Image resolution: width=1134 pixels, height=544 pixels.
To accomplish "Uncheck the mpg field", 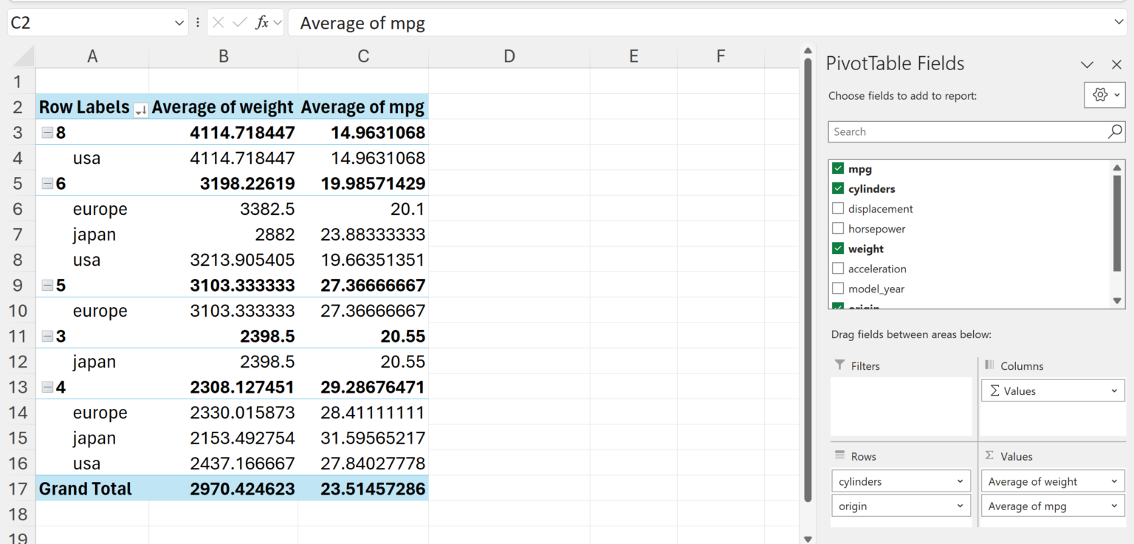I will (x=838, y=168).
